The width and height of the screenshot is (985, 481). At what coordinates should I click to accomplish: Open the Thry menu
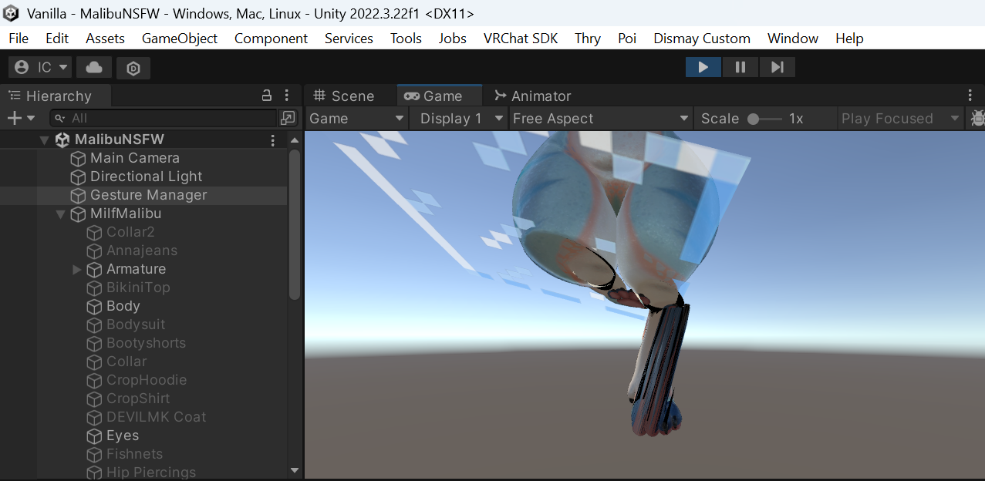[x=588, y=38]
